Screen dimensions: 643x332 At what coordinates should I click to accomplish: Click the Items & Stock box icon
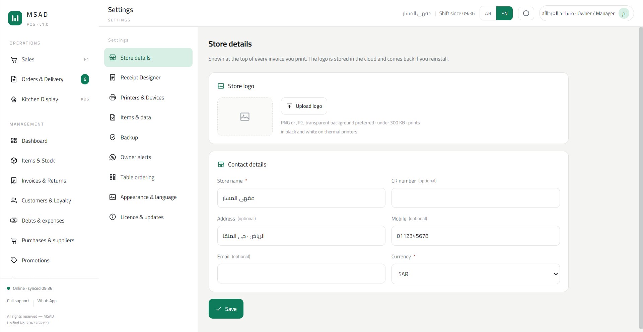point(14,161)
